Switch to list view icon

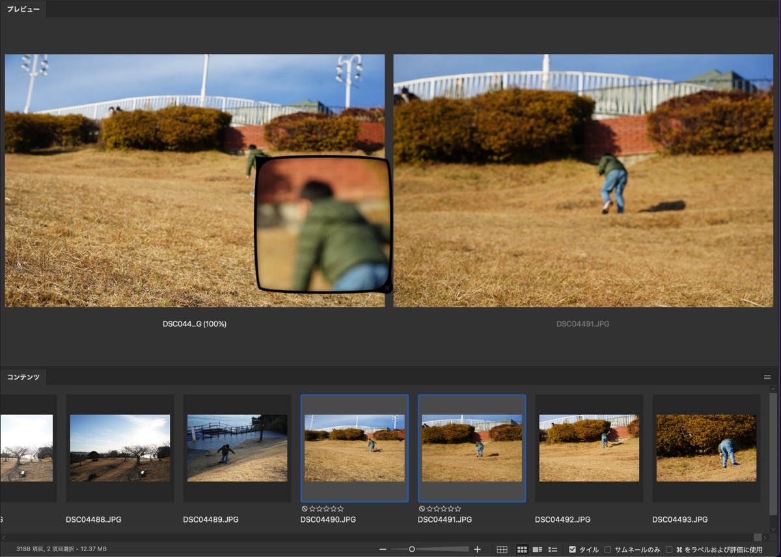click(553, 550)
